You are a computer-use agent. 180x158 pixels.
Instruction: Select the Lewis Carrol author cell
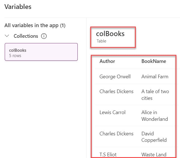112,112
